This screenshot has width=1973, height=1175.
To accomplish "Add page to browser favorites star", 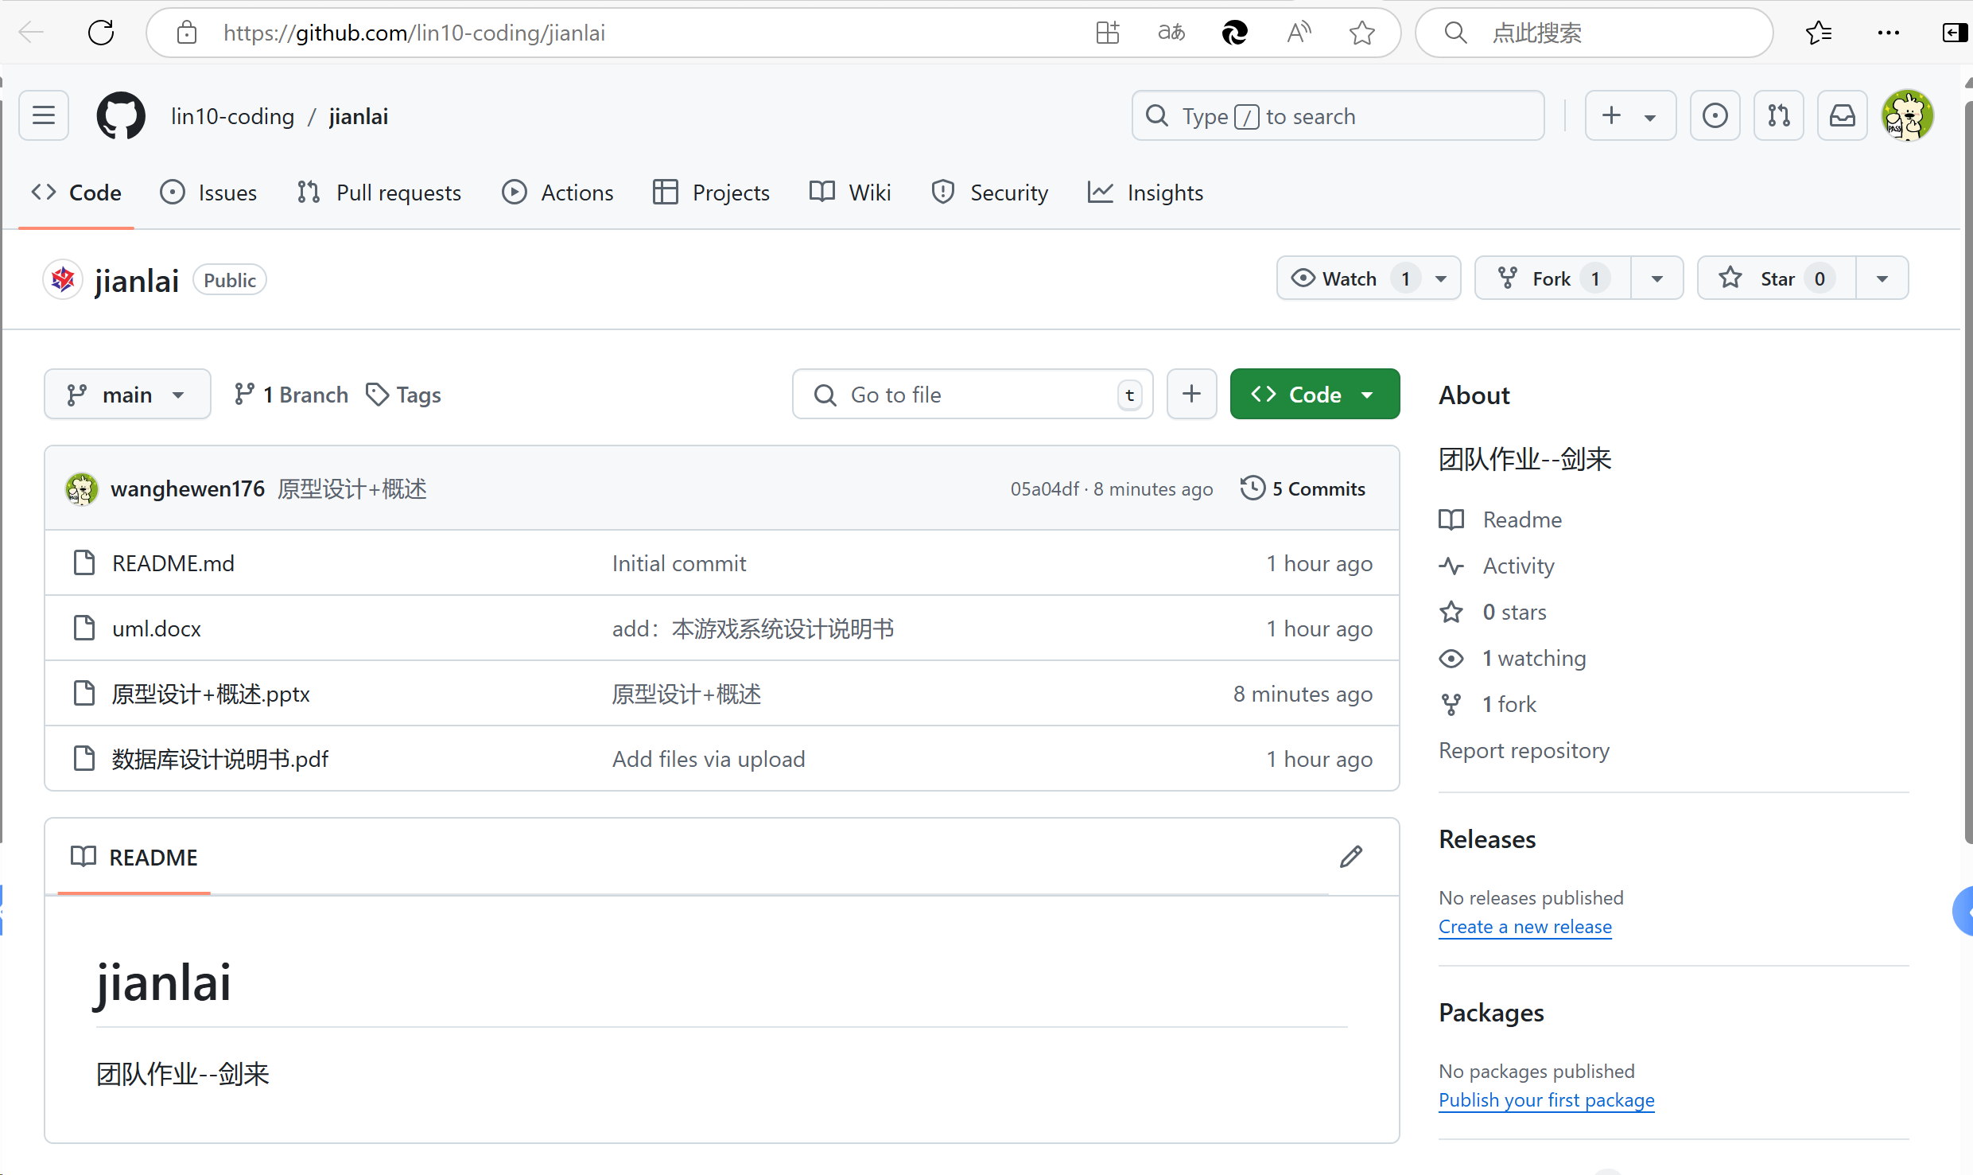I will [x=1361, y=33].
